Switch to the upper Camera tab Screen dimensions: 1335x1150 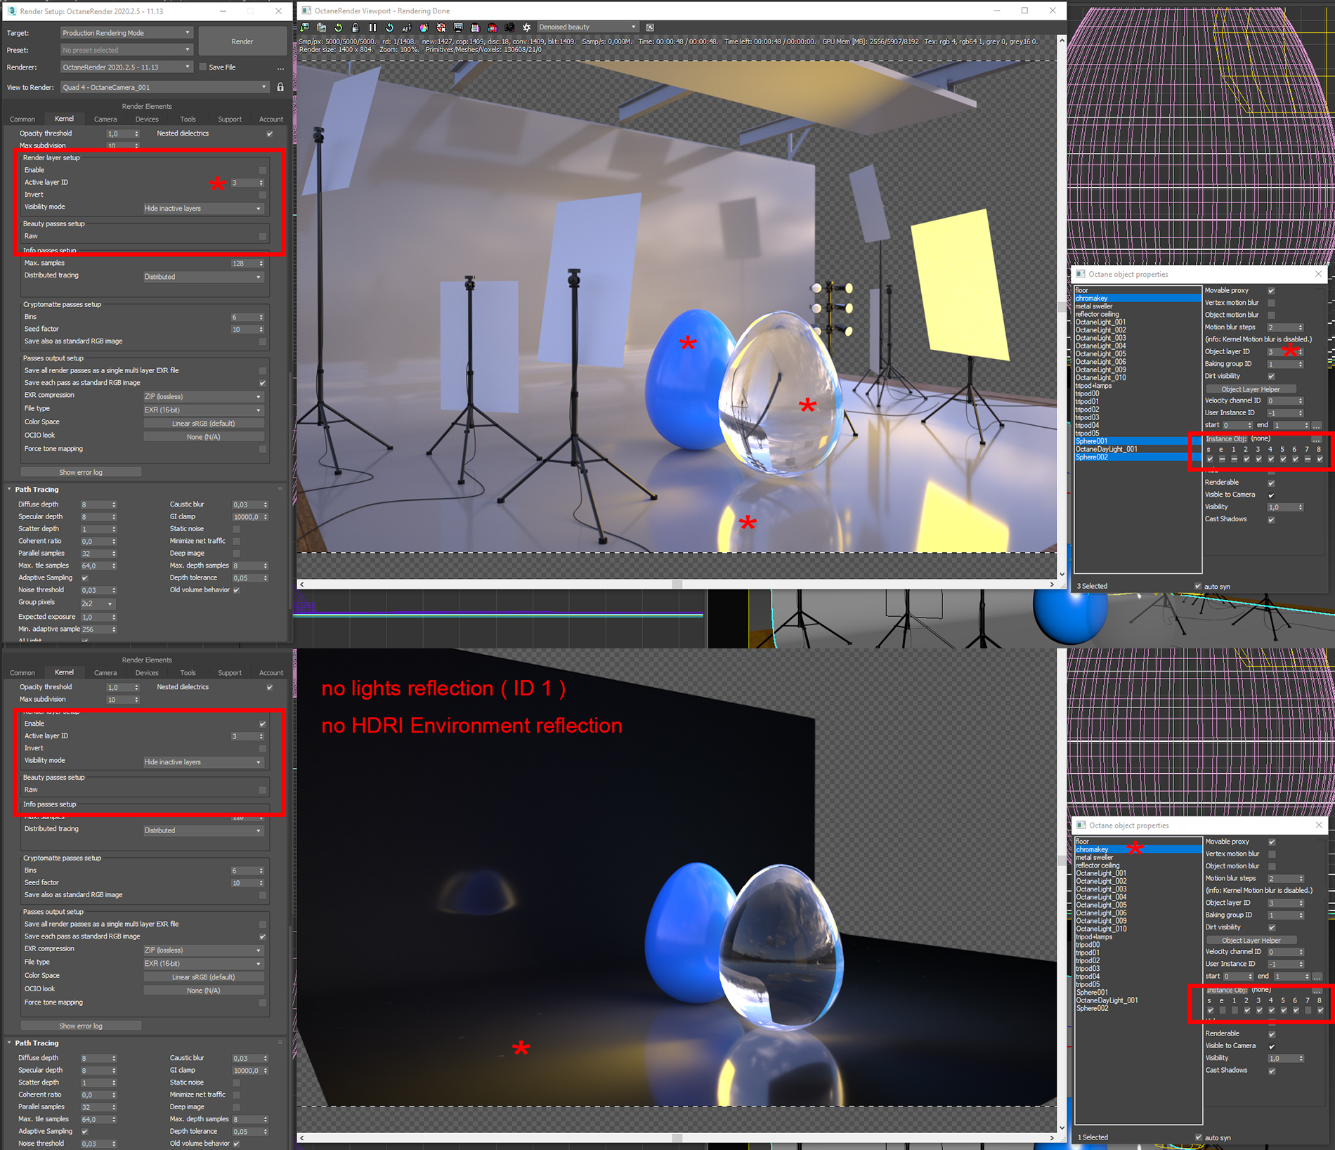[x=105, y=119]
